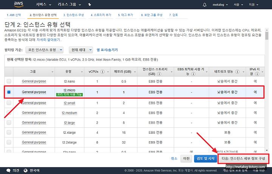Open the 현재 세대 generation dropdown
Image resolution: width=272 pixels, height=174 pixels.
(x=81, y=50)
